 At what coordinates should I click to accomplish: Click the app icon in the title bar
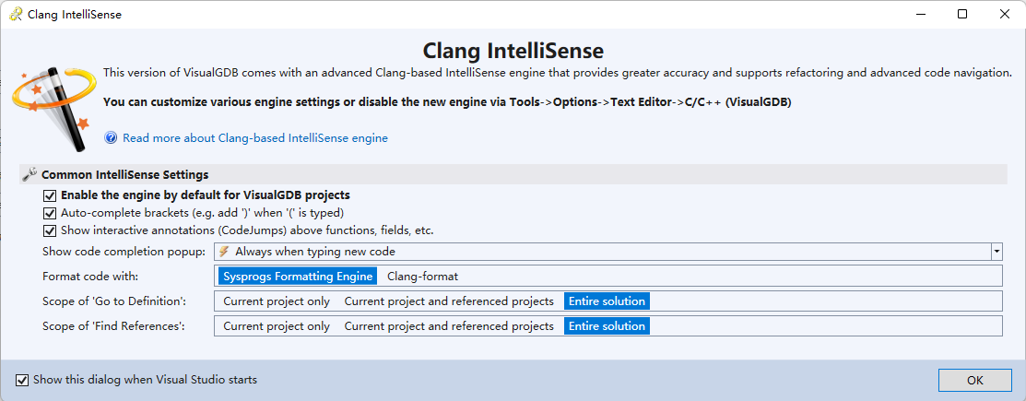click(x=16, y=15)
